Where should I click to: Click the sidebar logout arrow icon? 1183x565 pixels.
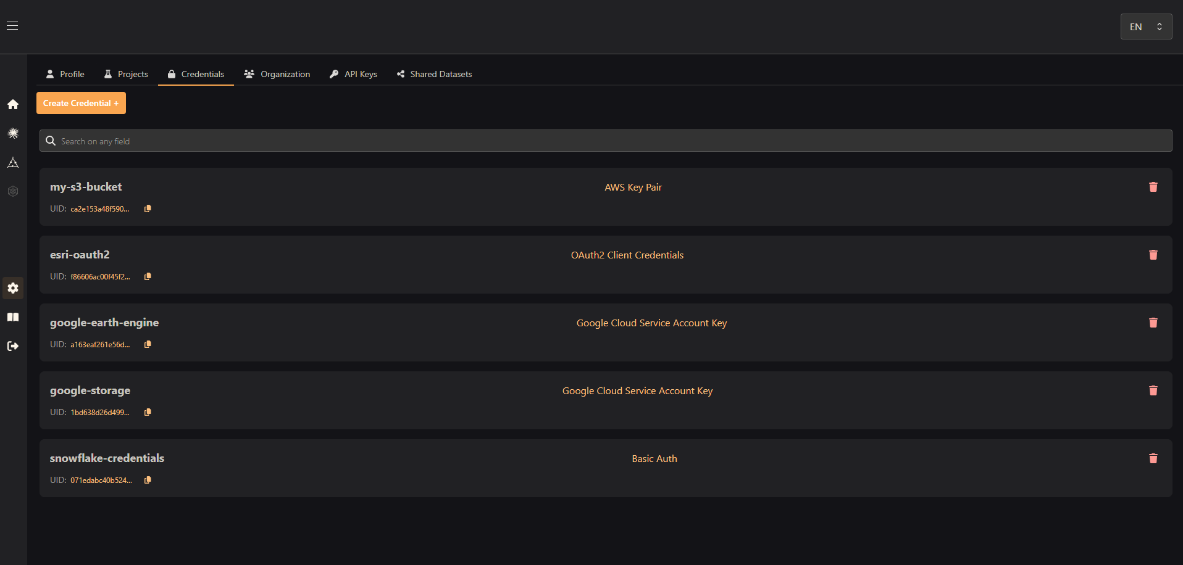pos(13,346)
